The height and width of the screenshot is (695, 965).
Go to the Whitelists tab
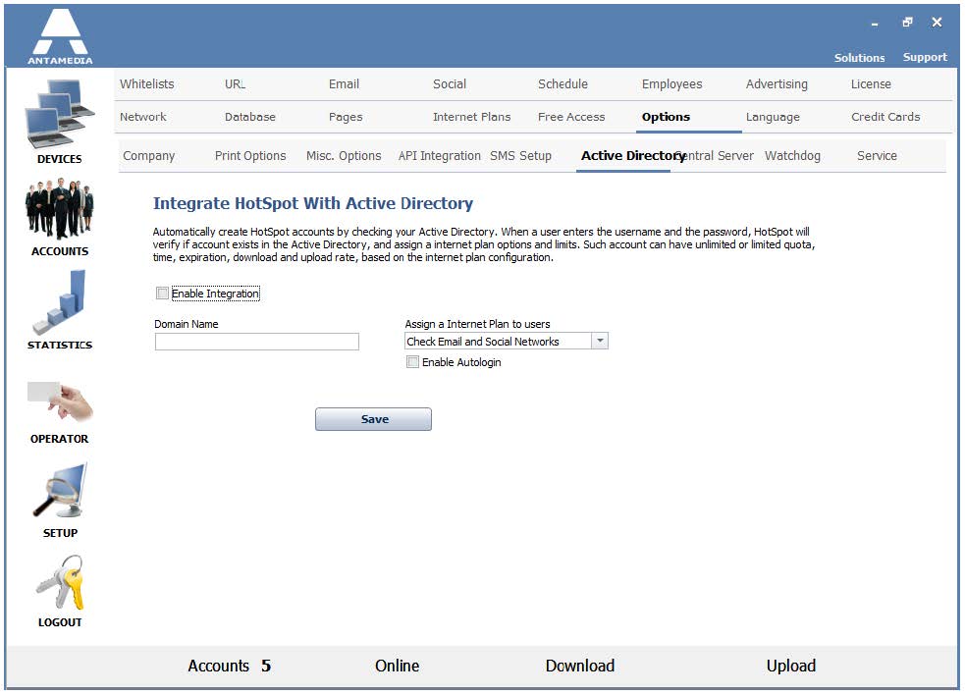pyautogui.click(x=147, y=84)
